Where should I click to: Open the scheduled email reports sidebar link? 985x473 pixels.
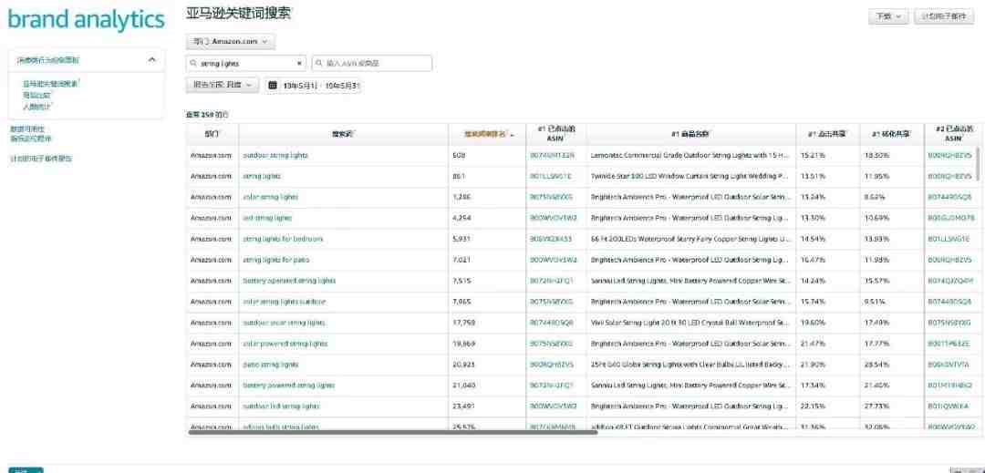41,159
